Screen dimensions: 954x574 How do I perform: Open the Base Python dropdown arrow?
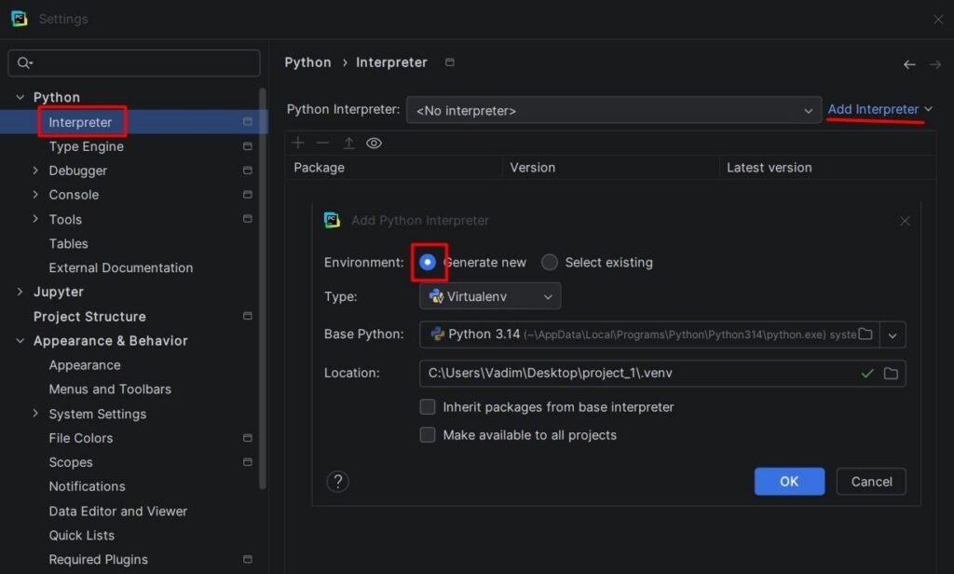(893, 335)
